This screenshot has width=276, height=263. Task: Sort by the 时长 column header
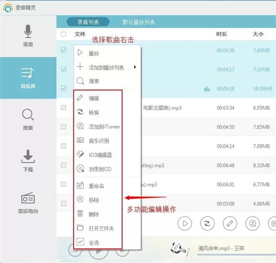coord(222,34)
